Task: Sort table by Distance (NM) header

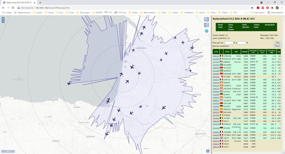Action: (x=272, y=52)
